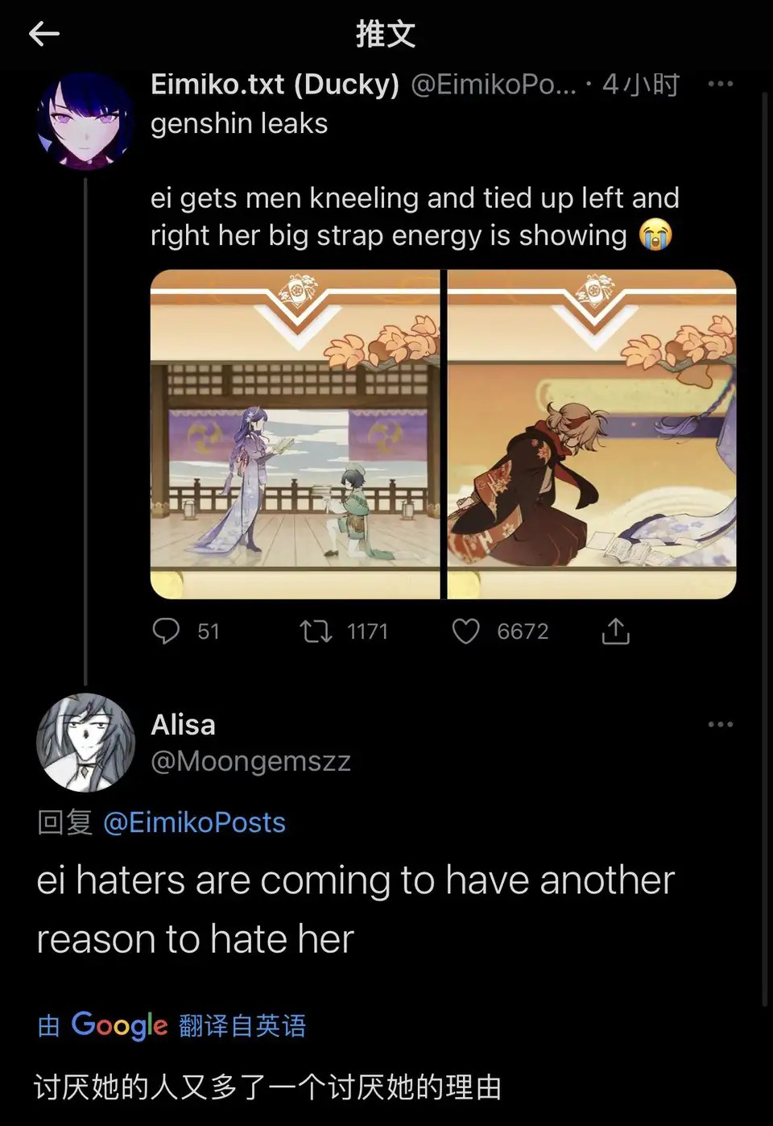Click the reply bubble icon with 51
Screen dimensions: 773x1126
click(167, 631)
